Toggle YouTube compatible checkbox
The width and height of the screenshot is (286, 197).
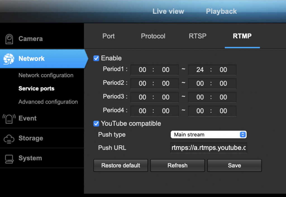point(96,124)
